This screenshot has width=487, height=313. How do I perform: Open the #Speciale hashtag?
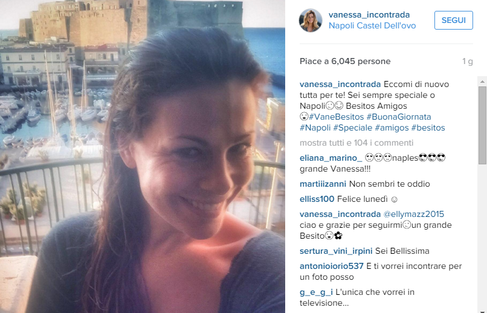(x=352, y=127)
